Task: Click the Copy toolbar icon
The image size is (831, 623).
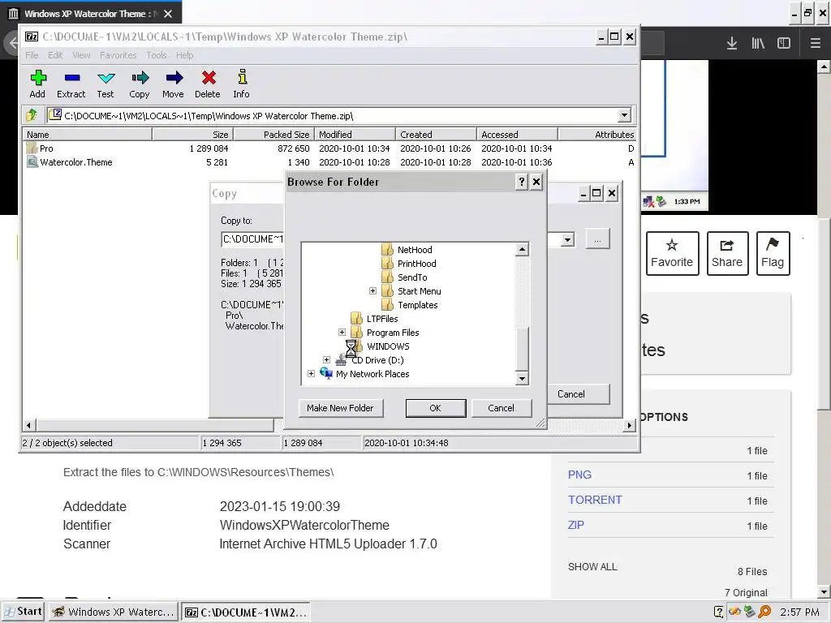Action: pyautogui.click(x=140, y=84)
